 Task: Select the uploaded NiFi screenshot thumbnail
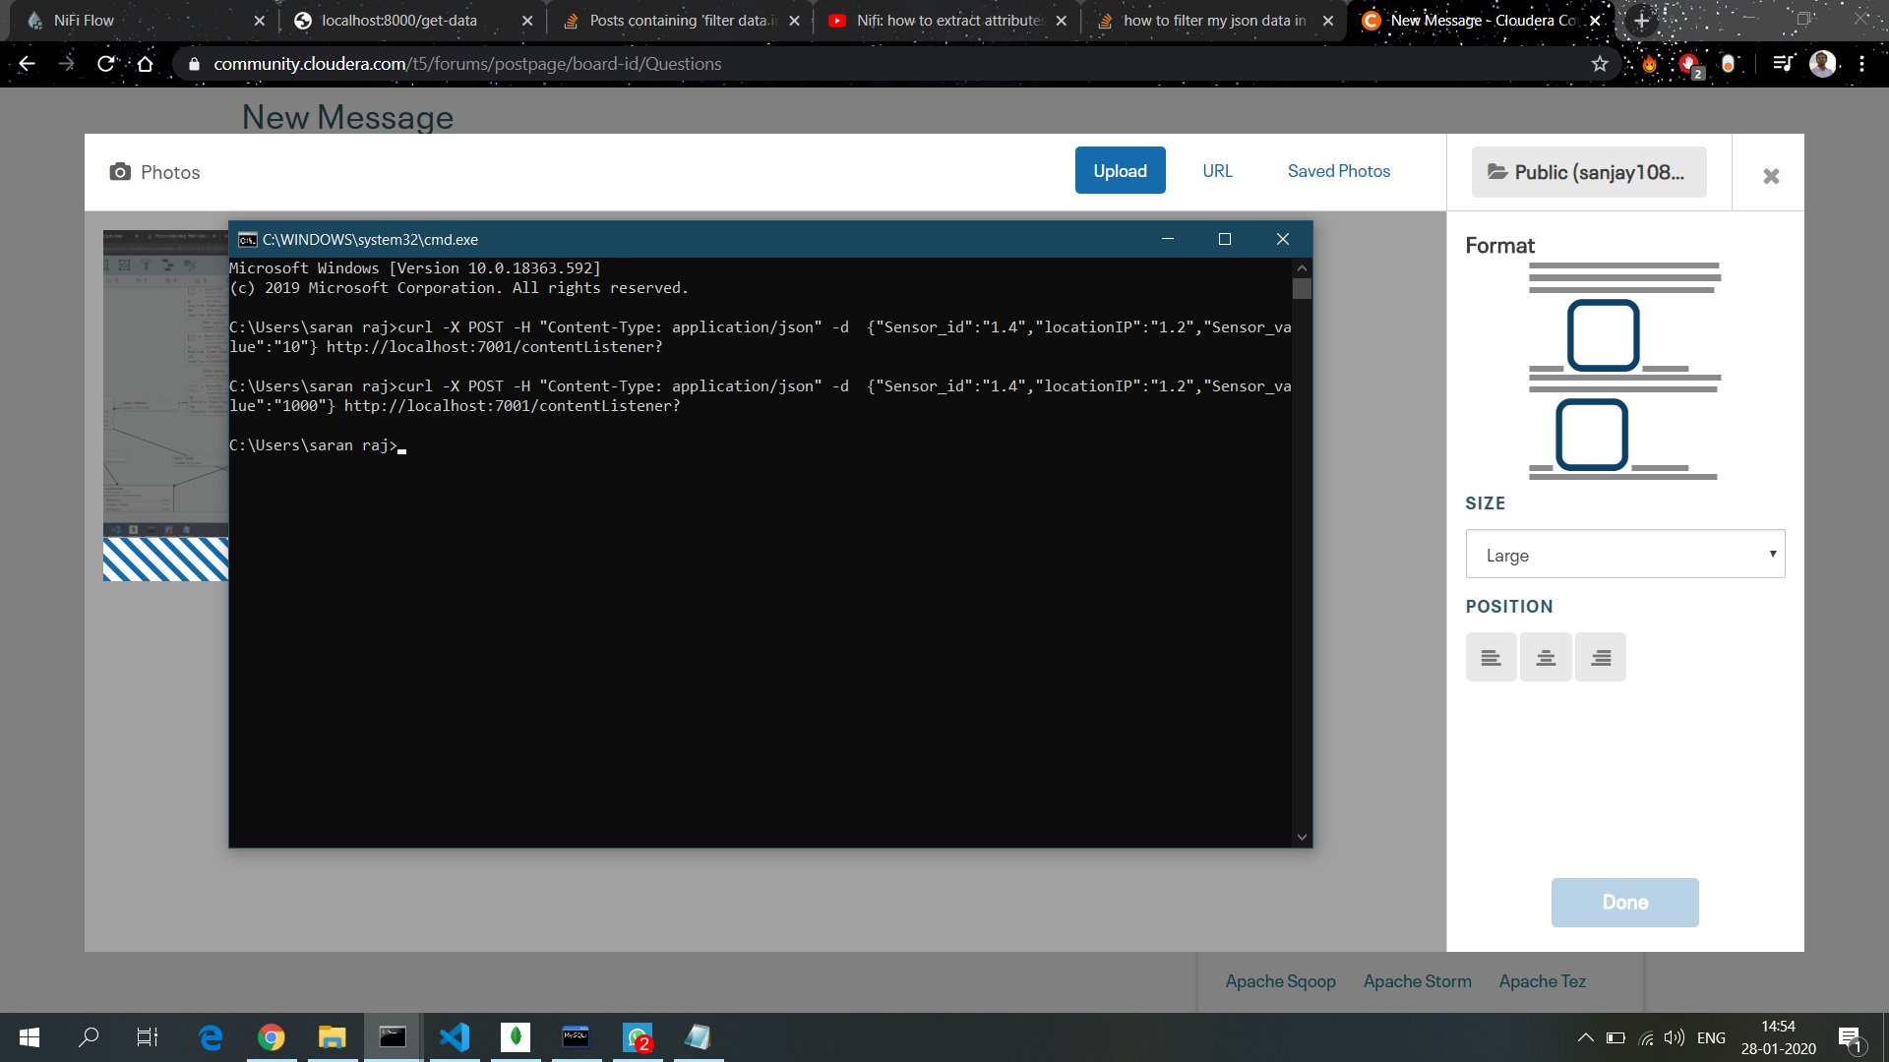click(164, 405)
